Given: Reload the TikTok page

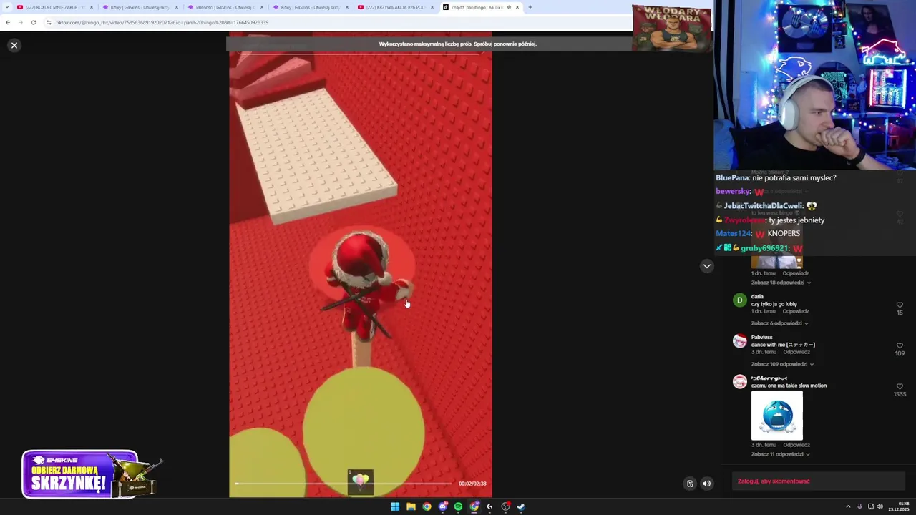Looking at the screenshot, I should [x=33, y=22].
